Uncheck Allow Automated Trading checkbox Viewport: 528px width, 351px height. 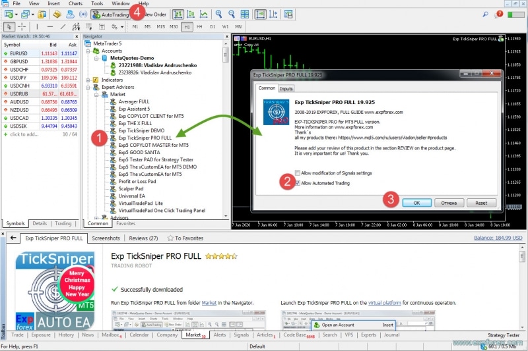point(298,183)
